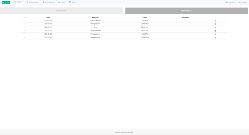Screen dimensions: 249x135
Task: Open Ustawienia via its gear icon
Action: [x=227, y=2]
